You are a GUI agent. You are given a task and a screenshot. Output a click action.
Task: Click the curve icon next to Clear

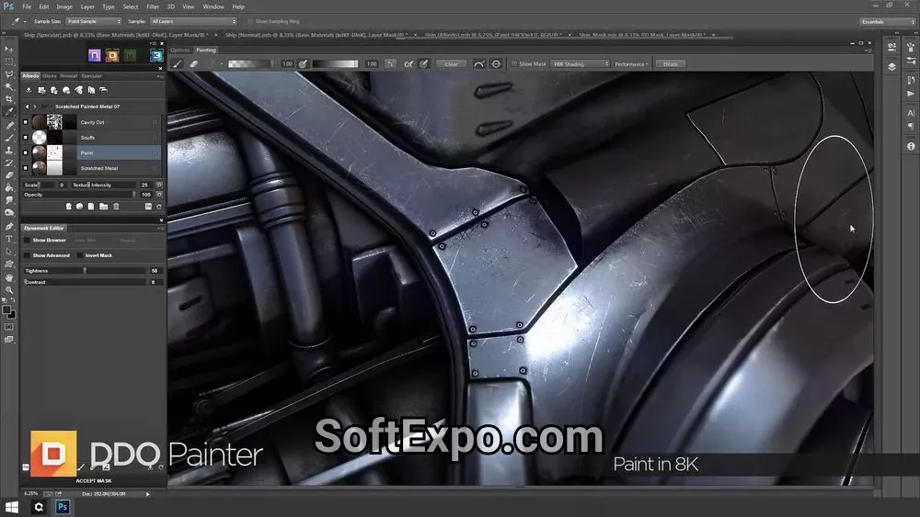click(478, 63)
